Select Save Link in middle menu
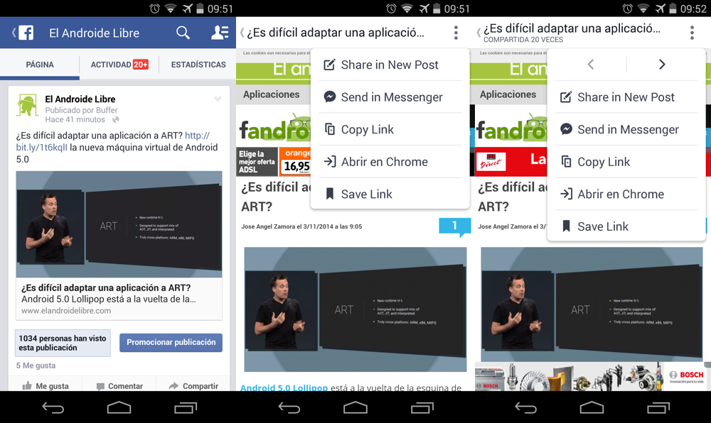This screenshot has height=423, width=711. (366, 194)
